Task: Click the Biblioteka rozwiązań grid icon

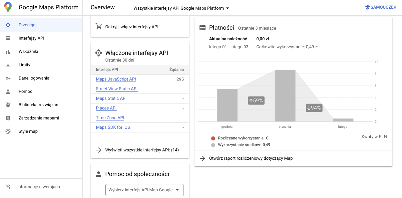Action: (x=8, y=104)
